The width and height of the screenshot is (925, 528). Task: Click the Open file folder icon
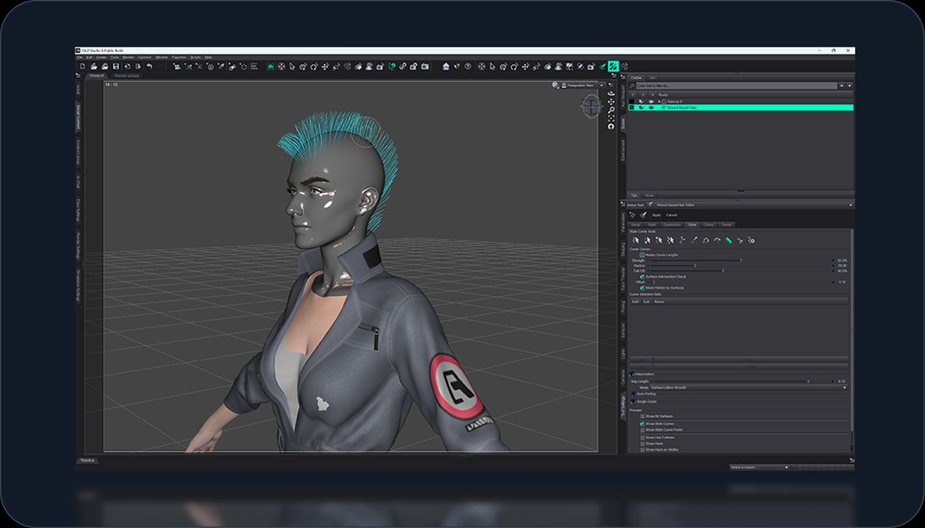(x=94, y=66)
